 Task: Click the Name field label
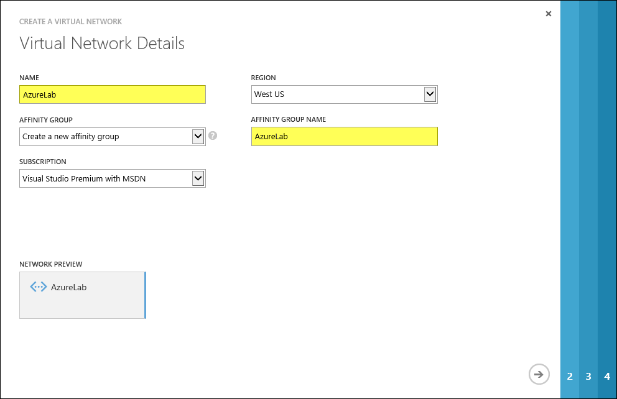(x=29, y=78)
